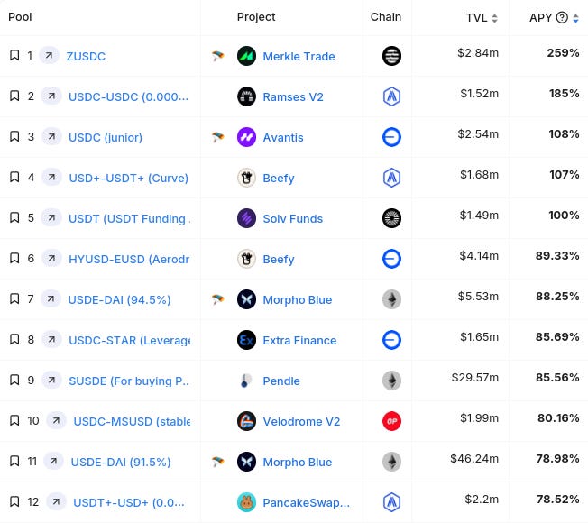Image resolution: width=588 pixels, height=523 pixels.
Task: Sort table by APY column arrows
Action: coord(575,18)
